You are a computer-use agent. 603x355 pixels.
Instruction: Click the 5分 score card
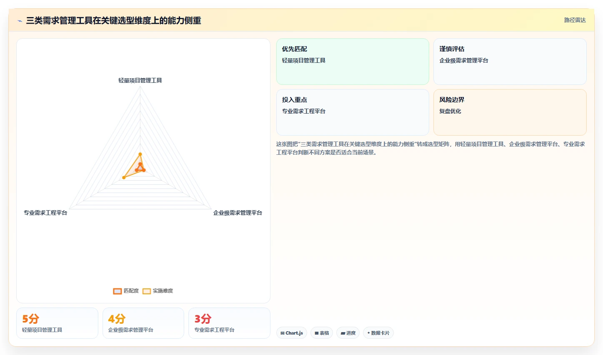(57, 323)
